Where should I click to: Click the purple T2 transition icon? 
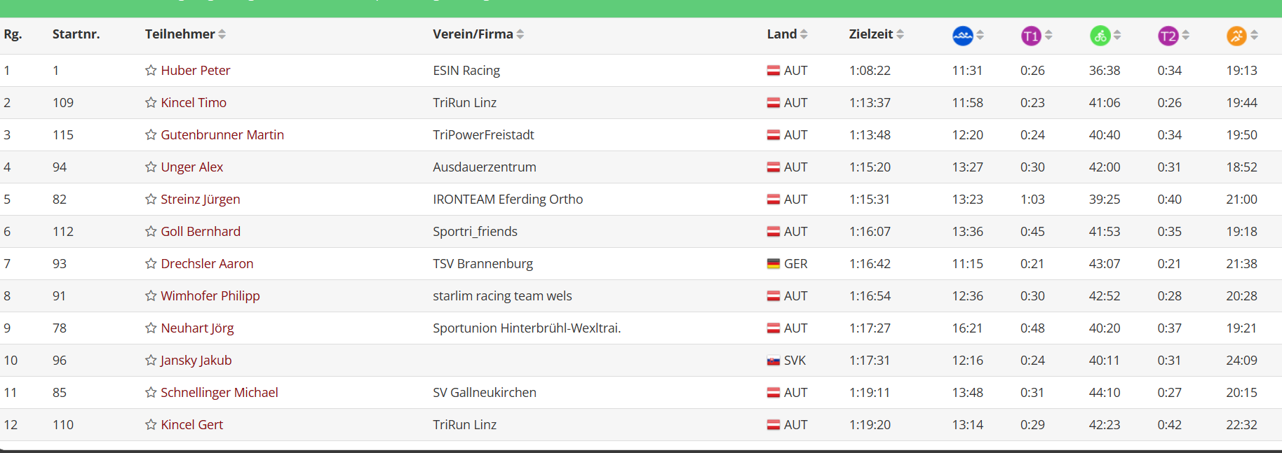(1168, 36)
